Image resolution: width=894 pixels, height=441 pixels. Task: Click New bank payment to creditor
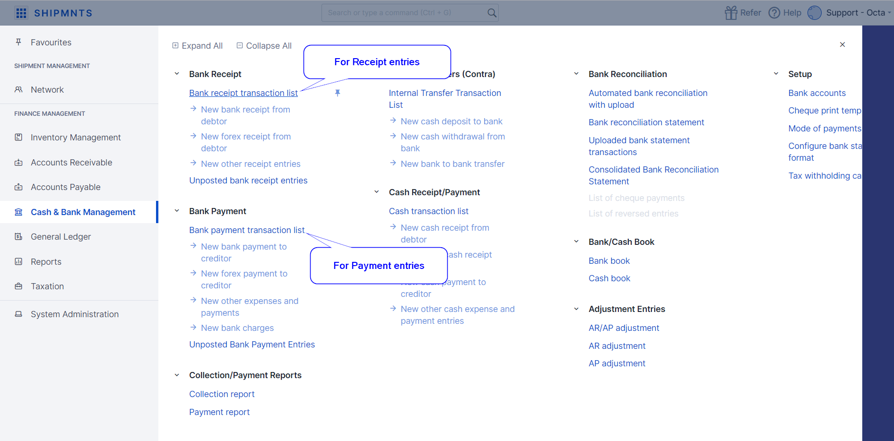coord(244,252)
